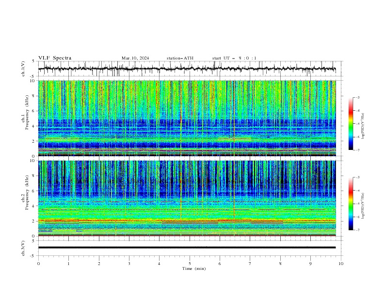The width and height of the screenshot is (384, 296).
Task: Click the "-5" label on ch.1 color bar
Action: tap(358, 124)
